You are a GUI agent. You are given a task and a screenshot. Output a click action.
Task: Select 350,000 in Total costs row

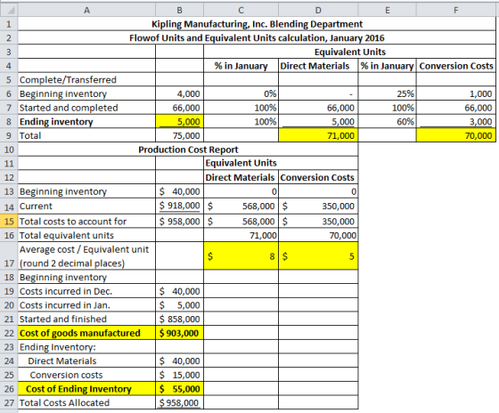318,221
